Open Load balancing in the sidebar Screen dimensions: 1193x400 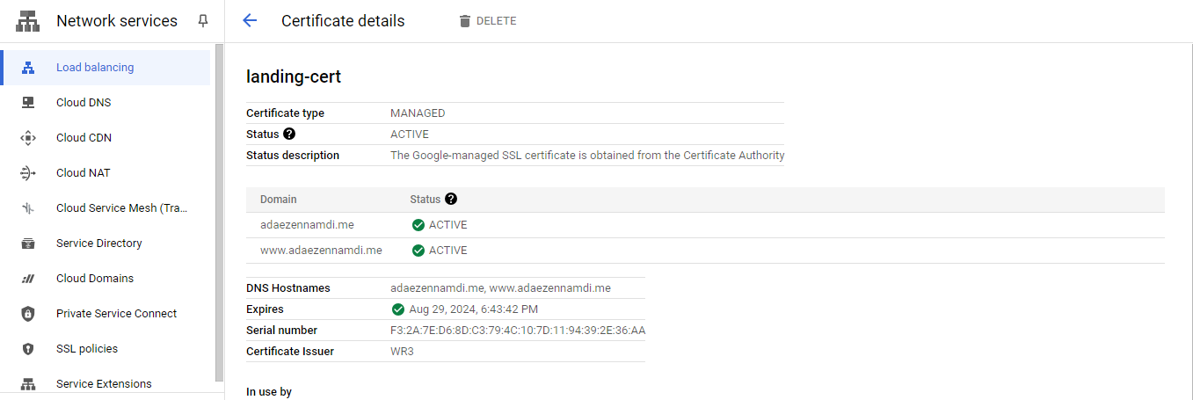point(95,68)
